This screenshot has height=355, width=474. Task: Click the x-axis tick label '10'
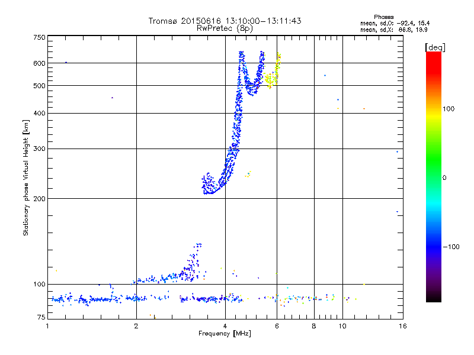coord(342,326)
